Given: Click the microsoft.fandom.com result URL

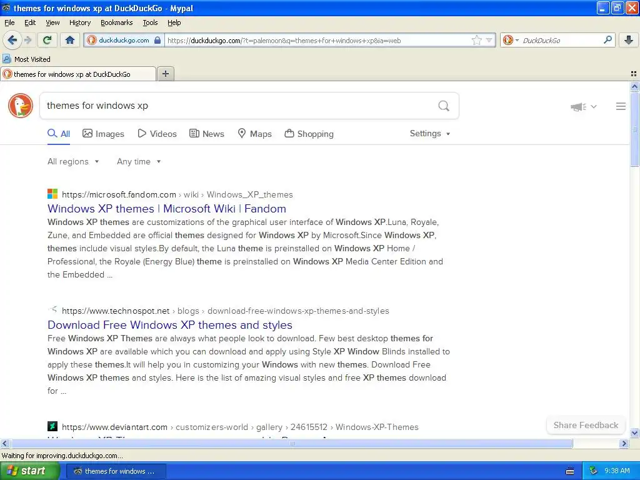Looking at the screenshot, I should 177,195.
